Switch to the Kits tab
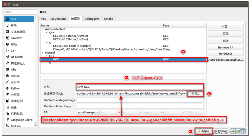250x137 pixels. click(x=43, y=19)
